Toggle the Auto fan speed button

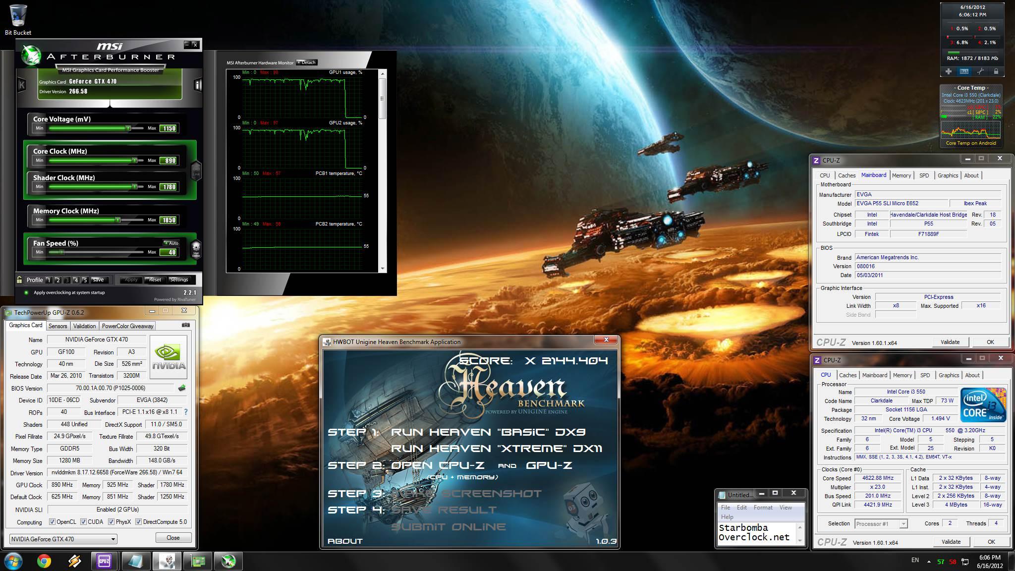(171, 243)
